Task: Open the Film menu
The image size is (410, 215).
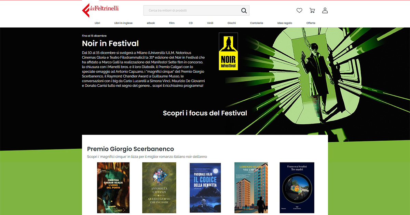Action: pos(172,23)
